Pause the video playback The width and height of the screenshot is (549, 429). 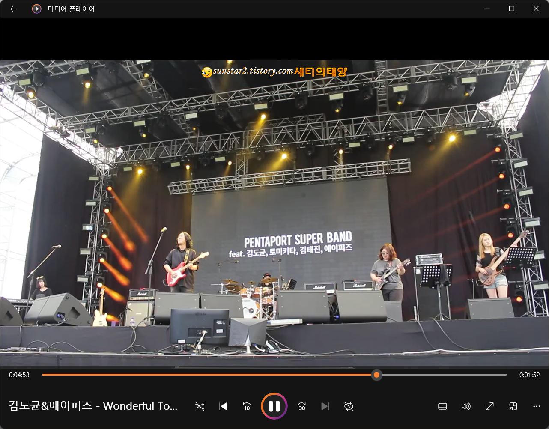pyautogui.click(x=274, y=406)
